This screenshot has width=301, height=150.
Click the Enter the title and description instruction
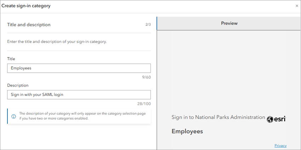[x=57, y=41]
